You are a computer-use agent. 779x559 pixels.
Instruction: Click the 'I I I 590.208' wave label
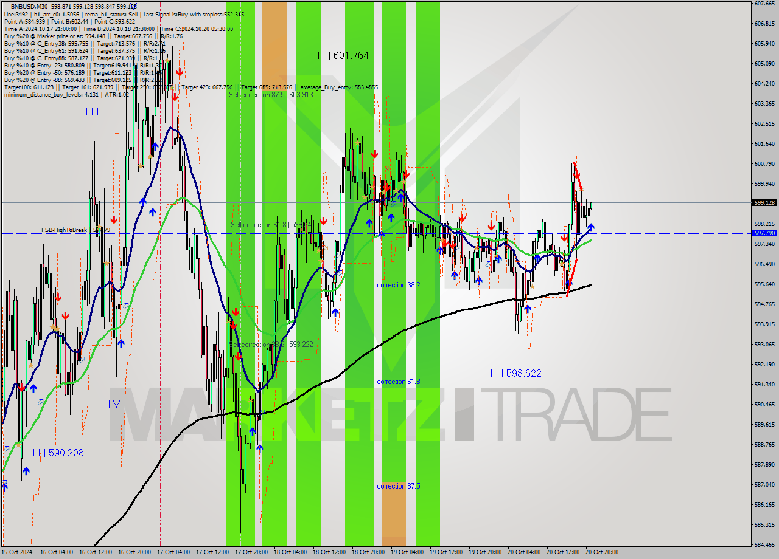(x=58, y=453)
